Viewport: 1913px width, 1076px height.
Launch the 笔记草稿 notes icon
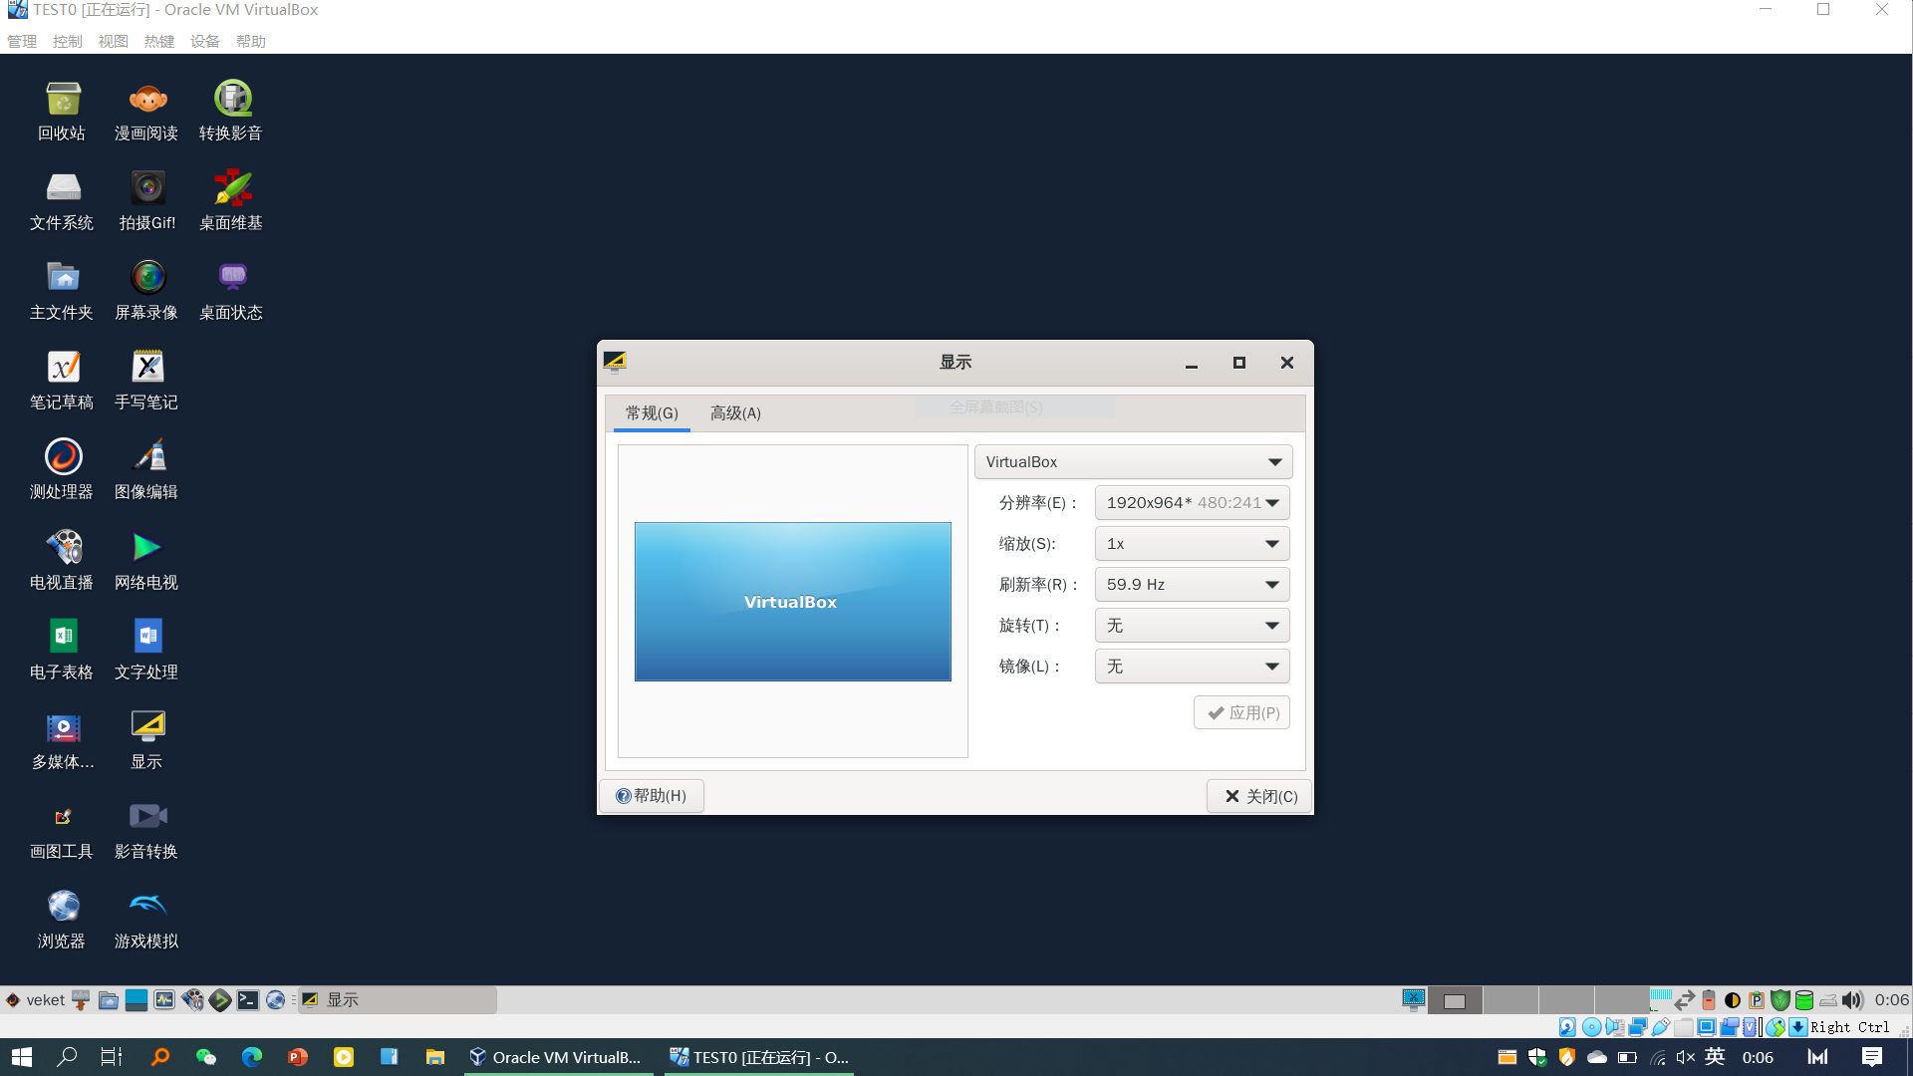click(62, 380)
